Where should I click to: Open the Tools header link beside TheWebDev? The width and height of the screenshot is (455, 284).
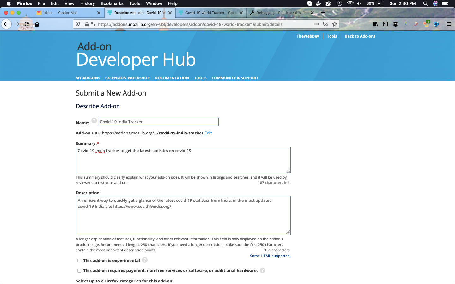332,36
